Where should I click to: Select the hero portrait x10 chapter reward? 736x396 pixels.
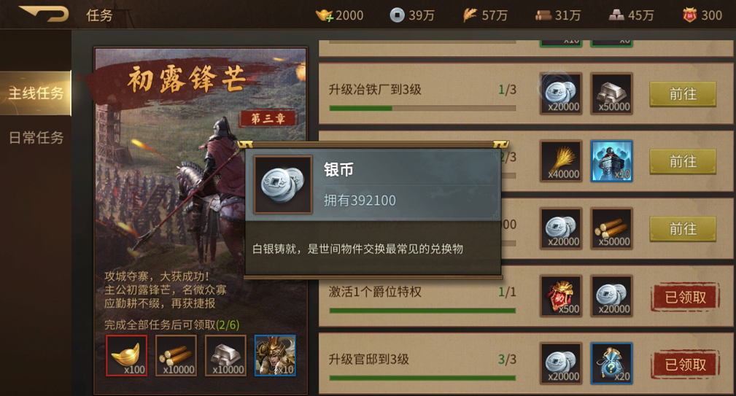coord(276,356)
